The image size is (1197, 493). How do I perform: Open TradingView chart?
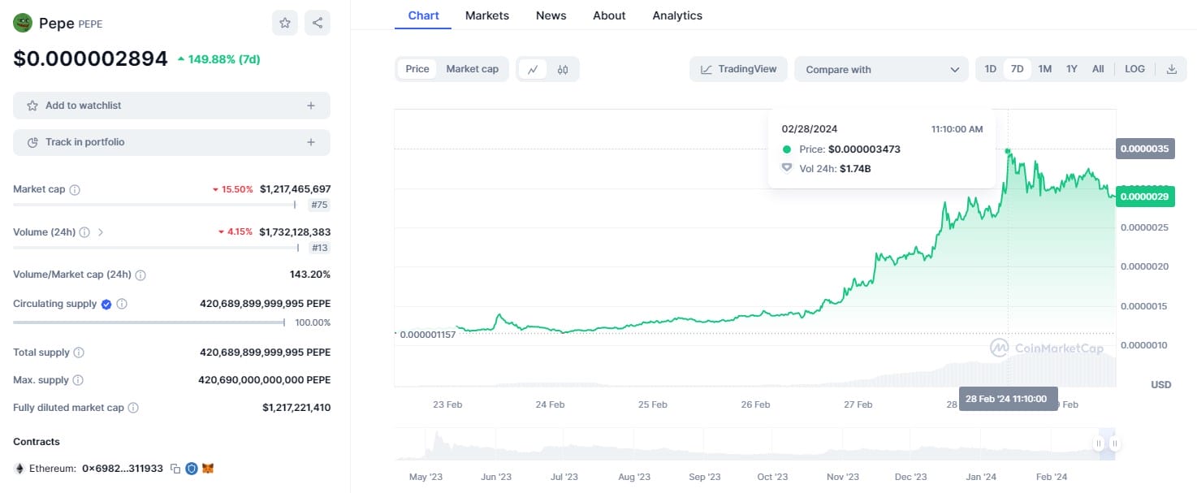pos(738,69)
